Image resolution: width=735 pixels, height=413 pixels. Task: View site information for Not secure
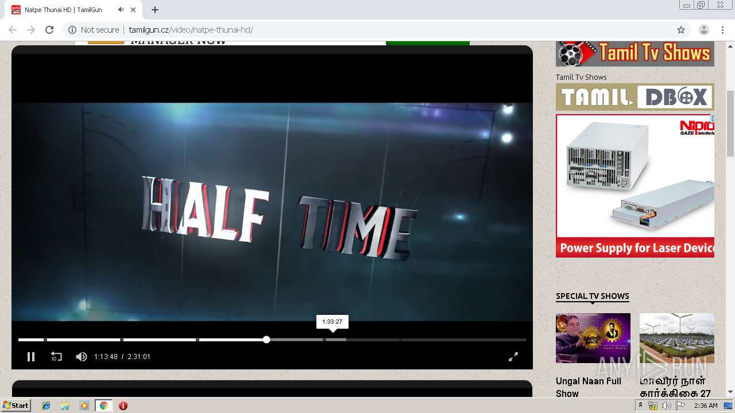click(x=94, y=30)
